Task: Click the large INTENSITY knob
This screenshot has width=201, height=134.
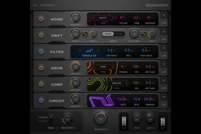Action: [x=101, y=119]
